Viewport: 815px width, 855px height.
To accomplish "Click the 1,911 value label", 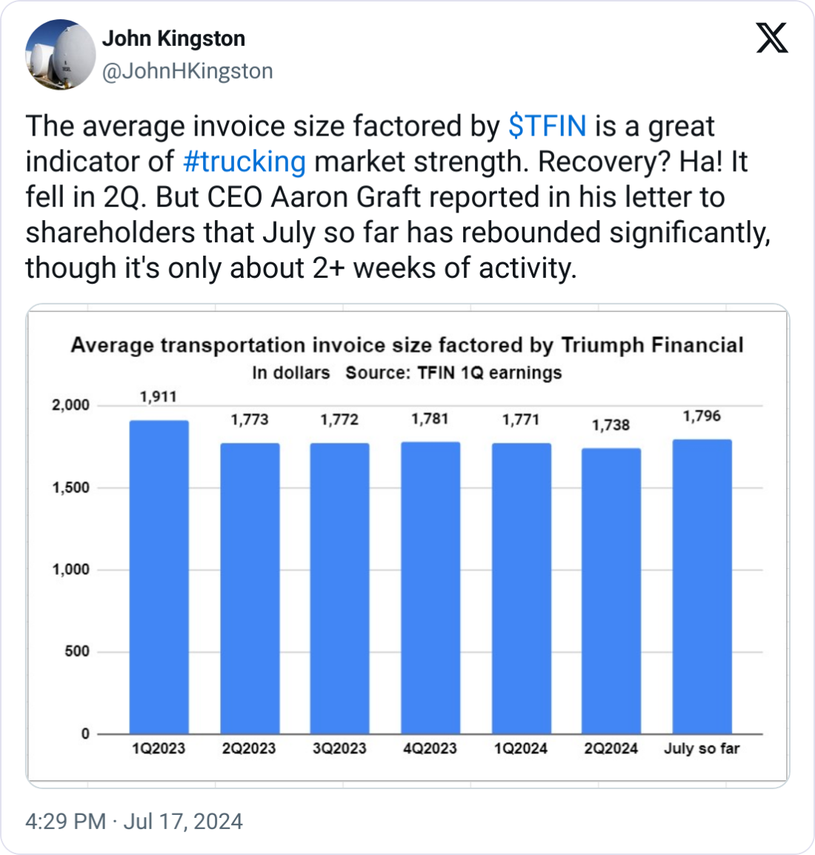I will (159, 397).
